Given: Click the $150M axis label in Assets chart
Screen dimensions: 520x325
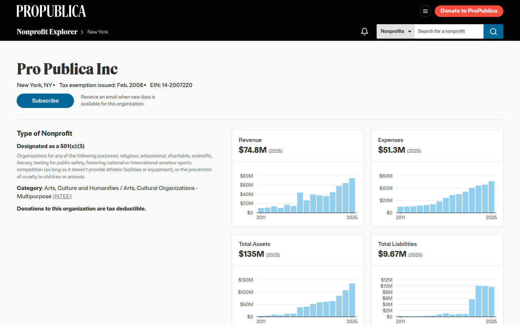Looking at the screenshot, I should coord(246,280).
